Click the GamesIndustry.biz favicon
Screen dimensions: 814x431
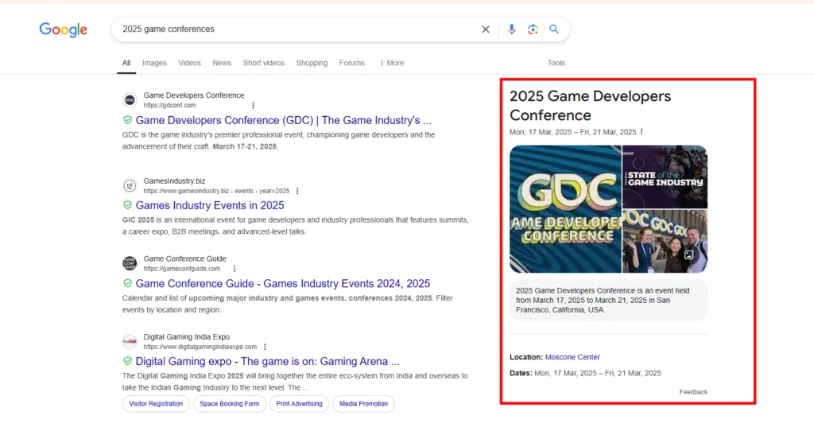[130, 185]
